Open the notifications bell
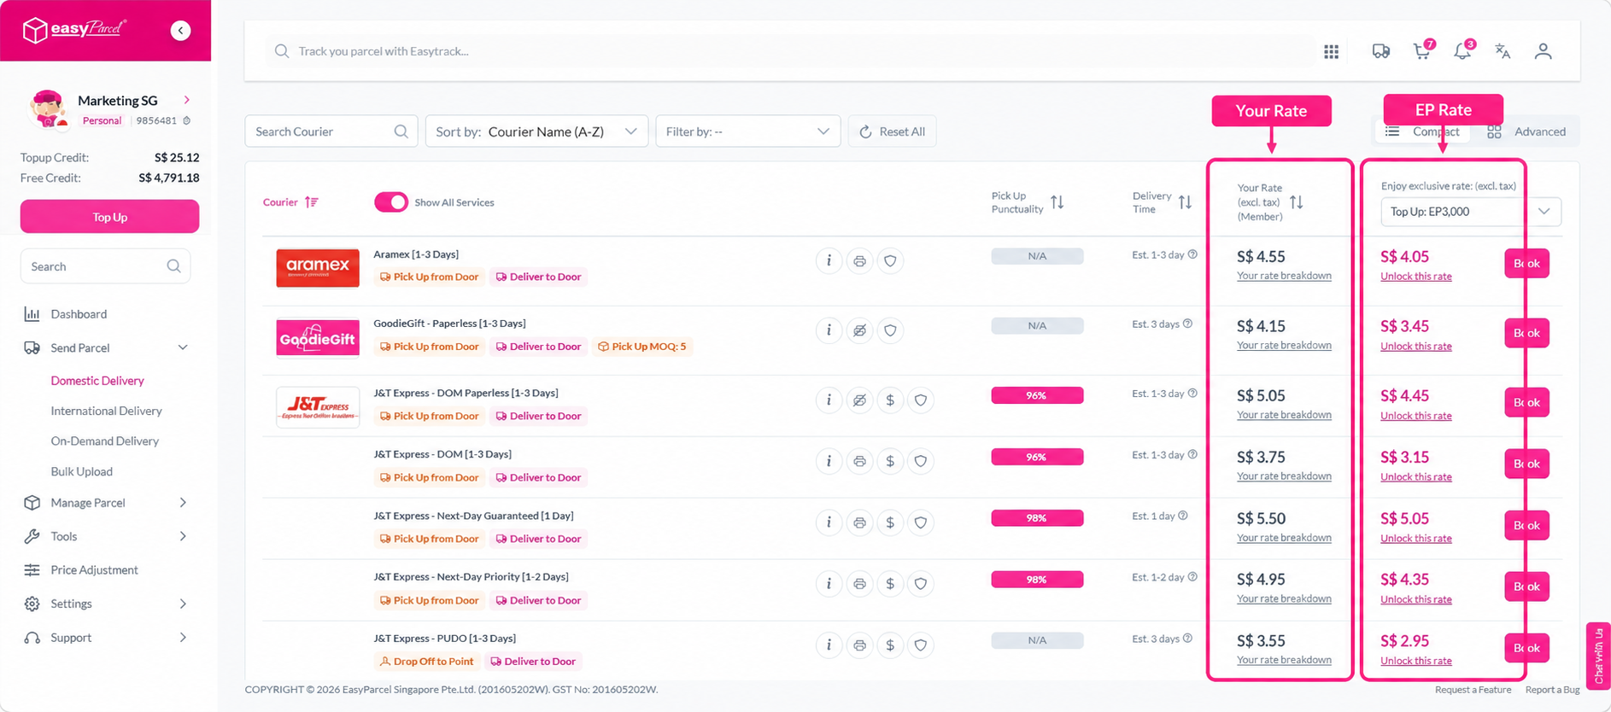Viewport: 1611px width, 712px height. (x=1463, y=51)
